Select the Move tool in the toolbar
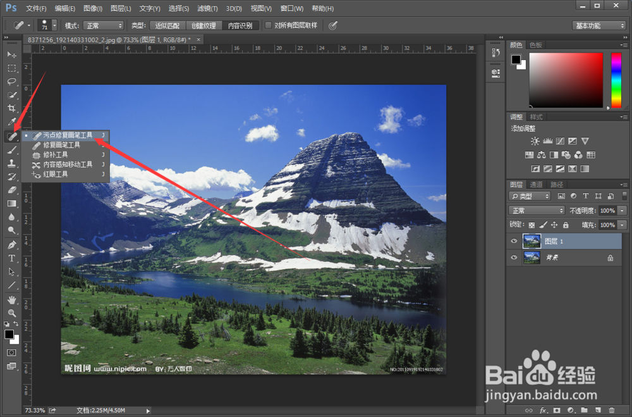632x417 pixels. 11,55
